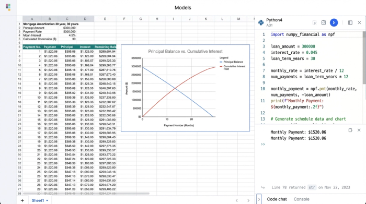Close the console output section
This screenshot has height=204, width=366.
[359, 130]
